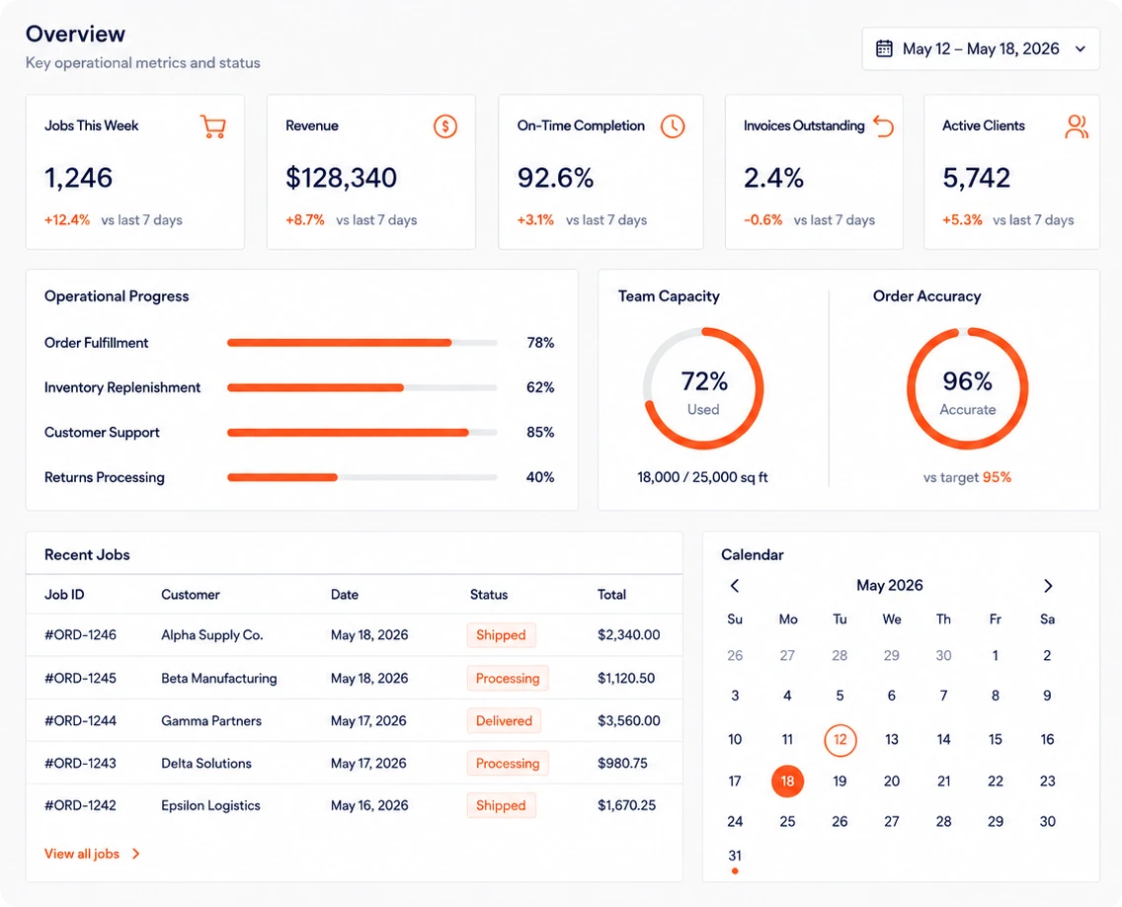The image size is (1122, 907).
Task: Sort table by Total column header
Action: (611, 594)
